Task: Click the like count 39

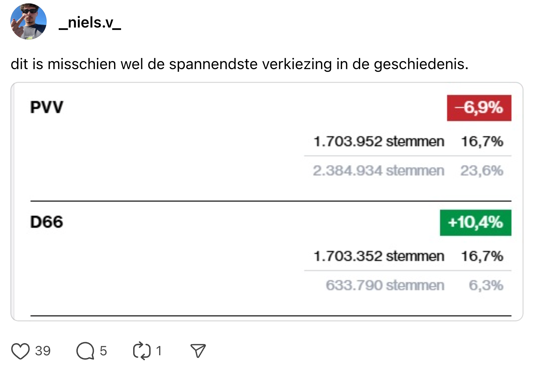Action: 43,351
